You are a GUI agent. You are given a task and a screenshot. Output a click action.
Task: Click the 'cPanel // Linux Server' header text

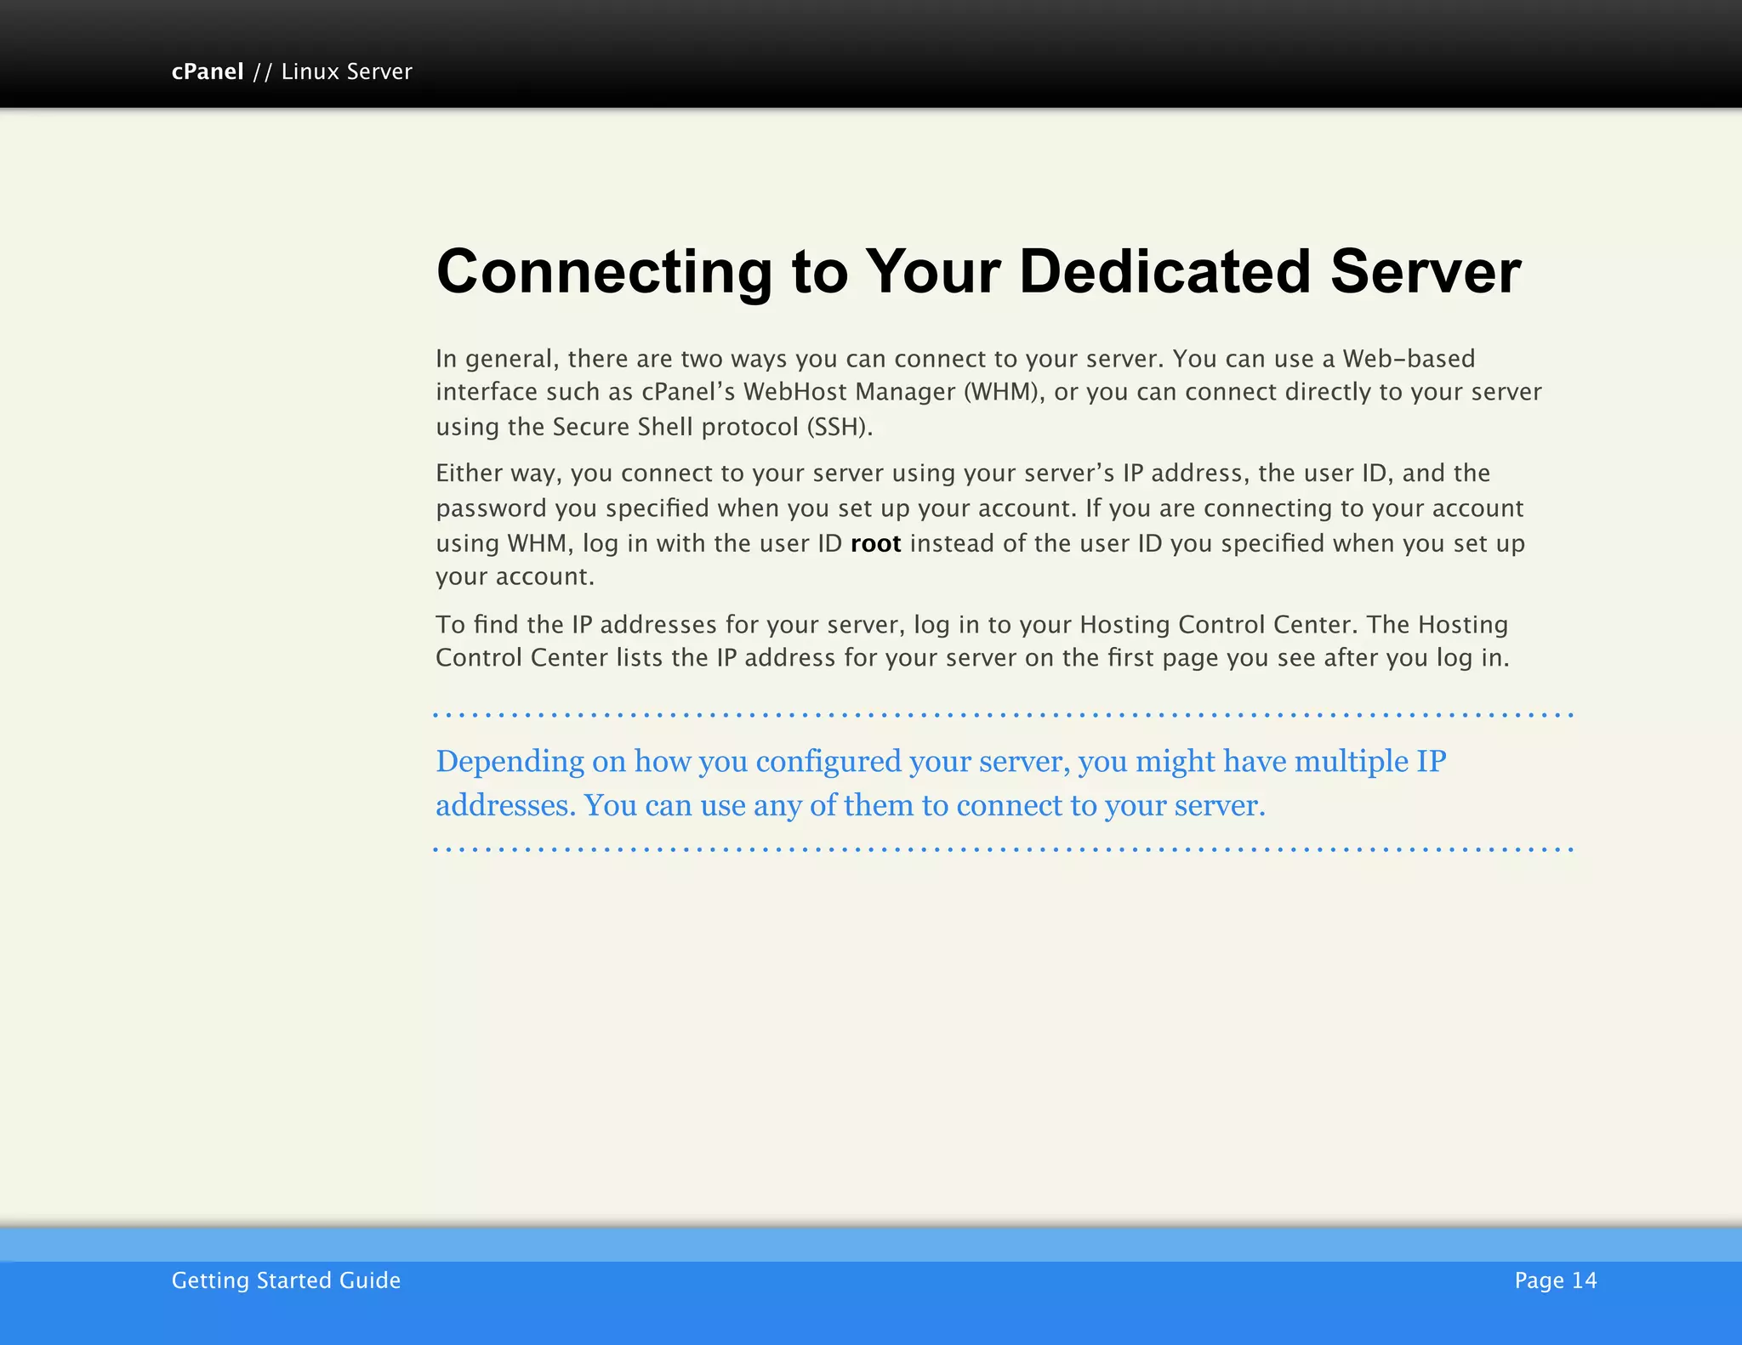pos(292,71)
